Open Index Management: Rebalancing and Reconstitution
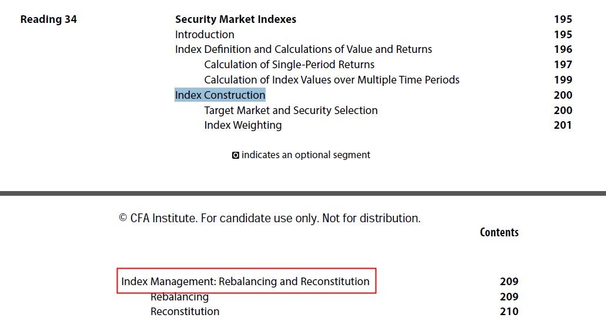Viewport: 606px width, 321px height. [246, 281]
